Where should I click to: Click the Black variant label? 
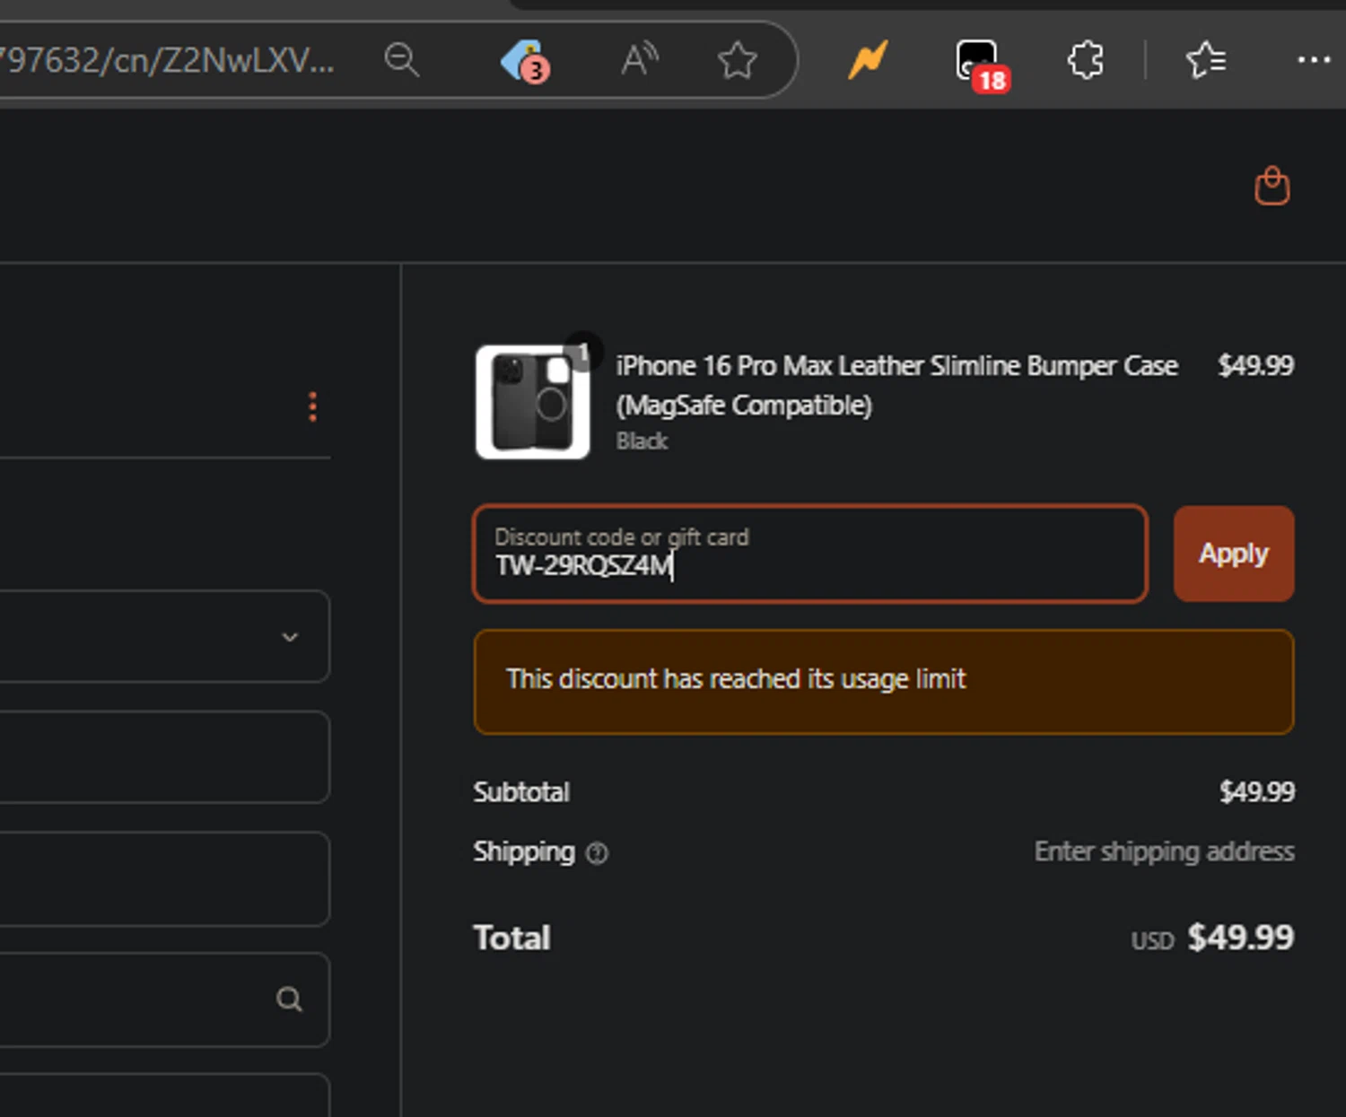642,441
